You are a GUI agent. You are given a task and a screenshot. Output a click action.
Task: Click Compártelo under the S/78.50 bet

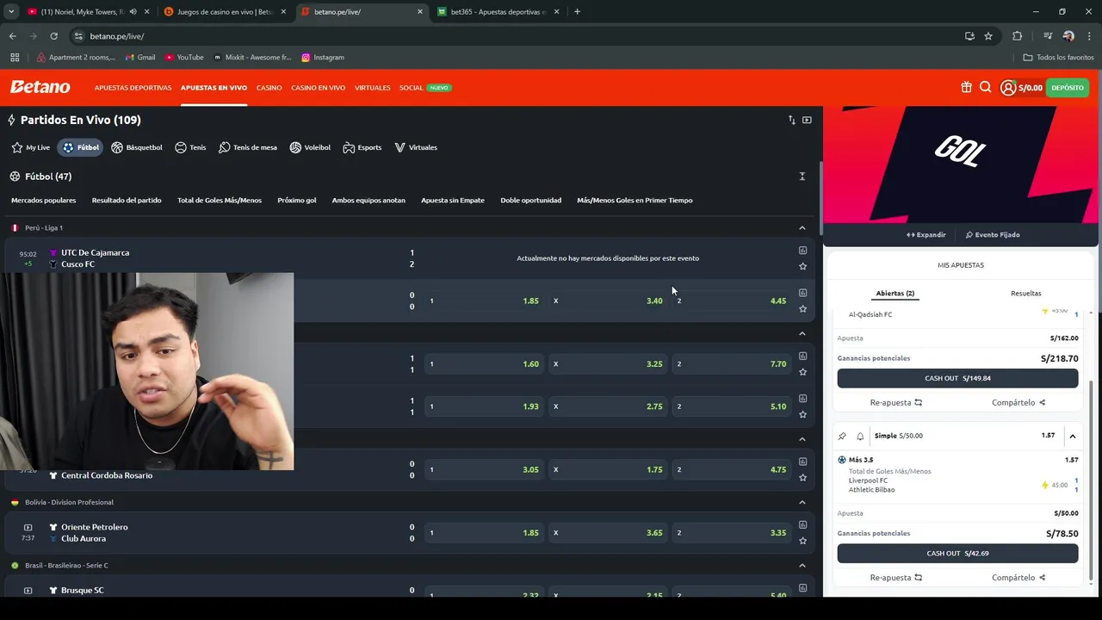[1018, 578]
